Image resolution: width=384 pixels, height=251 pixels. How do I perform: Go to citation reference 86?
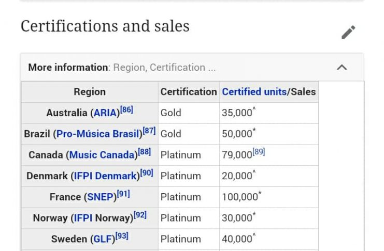point(126,109)
